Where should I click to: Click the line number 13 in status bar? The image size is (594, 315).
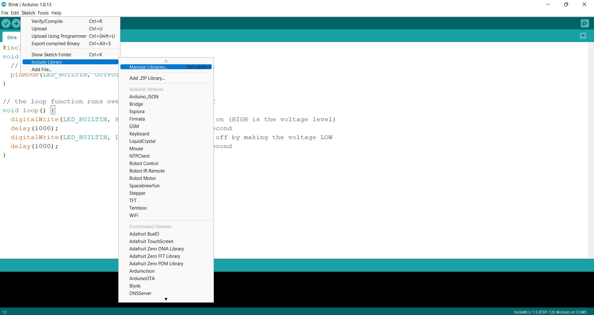coord(4,312)
